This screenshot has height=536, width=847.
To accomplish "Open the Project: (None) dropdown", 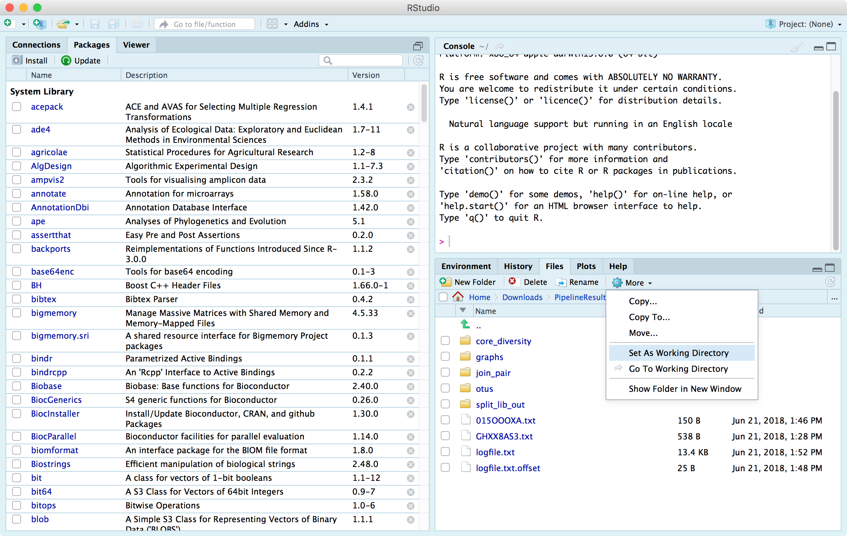I will coord(804,24).
